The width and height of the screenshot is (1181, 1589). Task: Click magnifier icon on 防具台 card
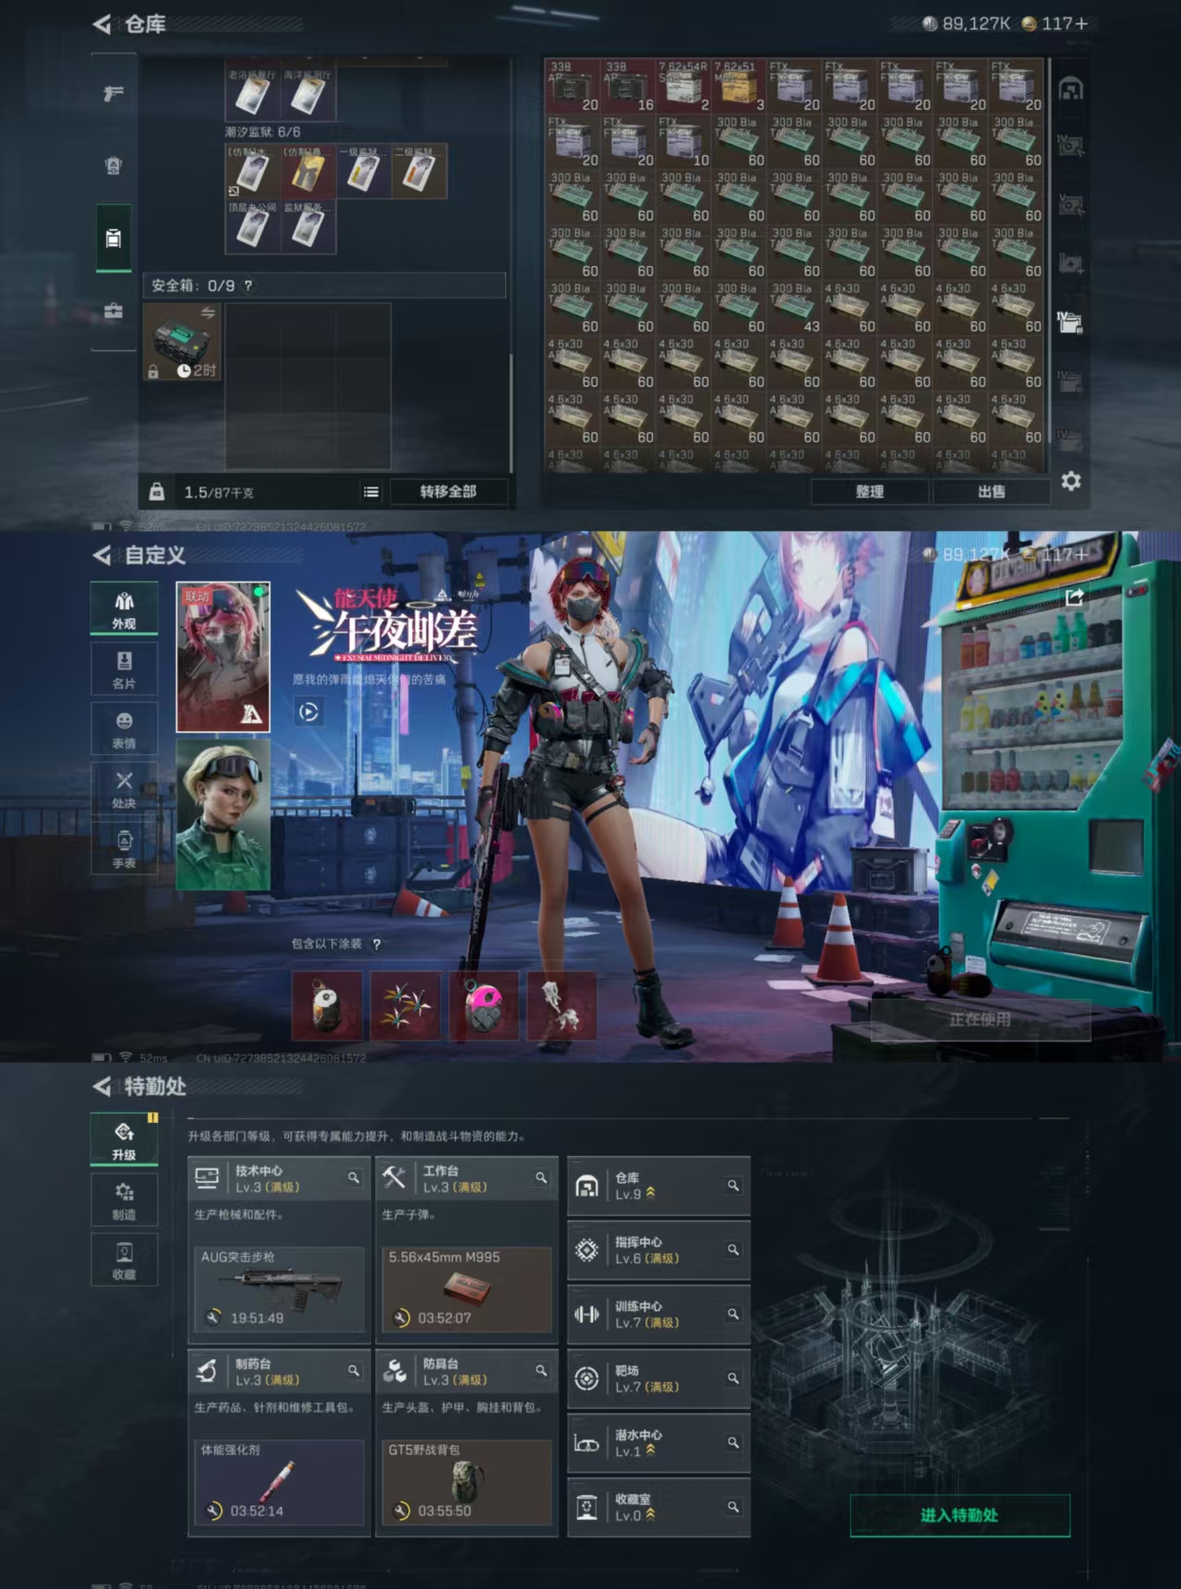point(541,1371)
